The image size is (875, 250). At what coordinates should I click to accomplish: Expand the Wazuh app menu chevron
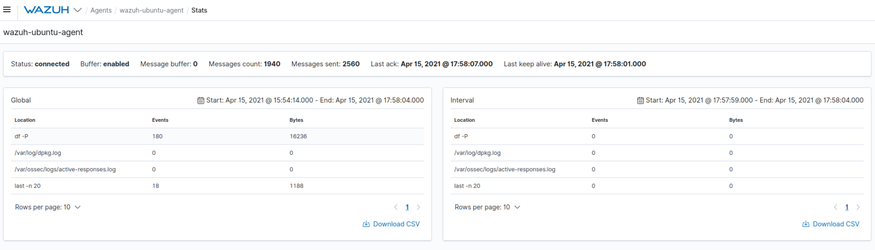click(x=78, y=10)
